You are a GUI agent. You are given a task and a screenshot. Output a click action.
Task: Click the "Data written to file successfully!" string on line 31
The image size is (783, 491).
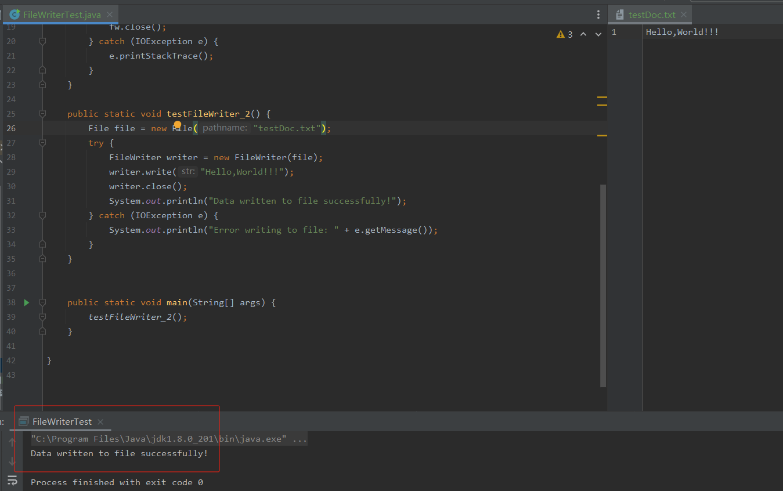coord(302,201)
